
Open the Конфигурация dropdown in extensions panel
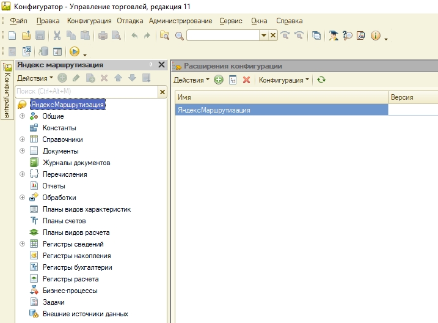pos(283,80)
